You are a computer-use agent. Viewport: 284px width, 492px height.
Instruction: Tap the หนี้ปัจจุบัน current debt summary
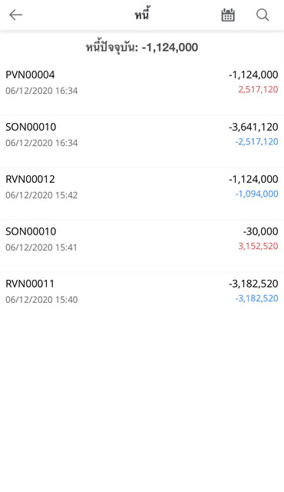(x=142, y=48)
